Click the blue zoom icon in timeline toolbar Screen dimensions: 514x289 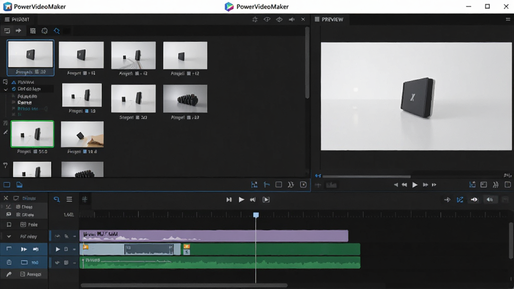coord(57,199)
